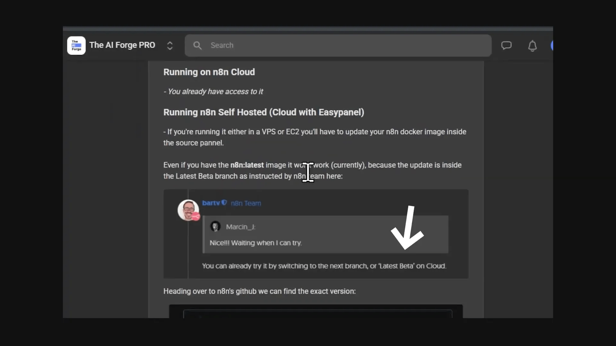Click the moderator shield badge beside bartv
Viewport: 616px width, 346px height.
click(224, 202)
